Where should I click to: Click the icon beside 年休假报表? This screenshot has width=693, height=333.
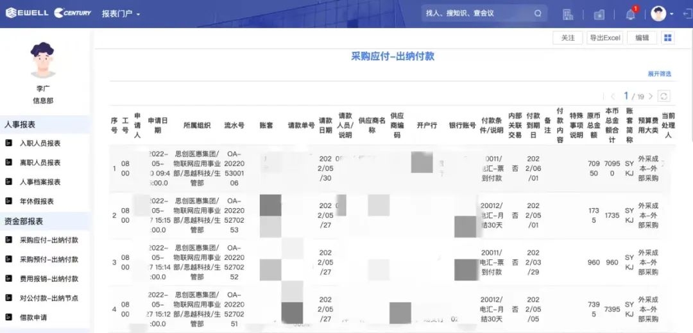8,201
